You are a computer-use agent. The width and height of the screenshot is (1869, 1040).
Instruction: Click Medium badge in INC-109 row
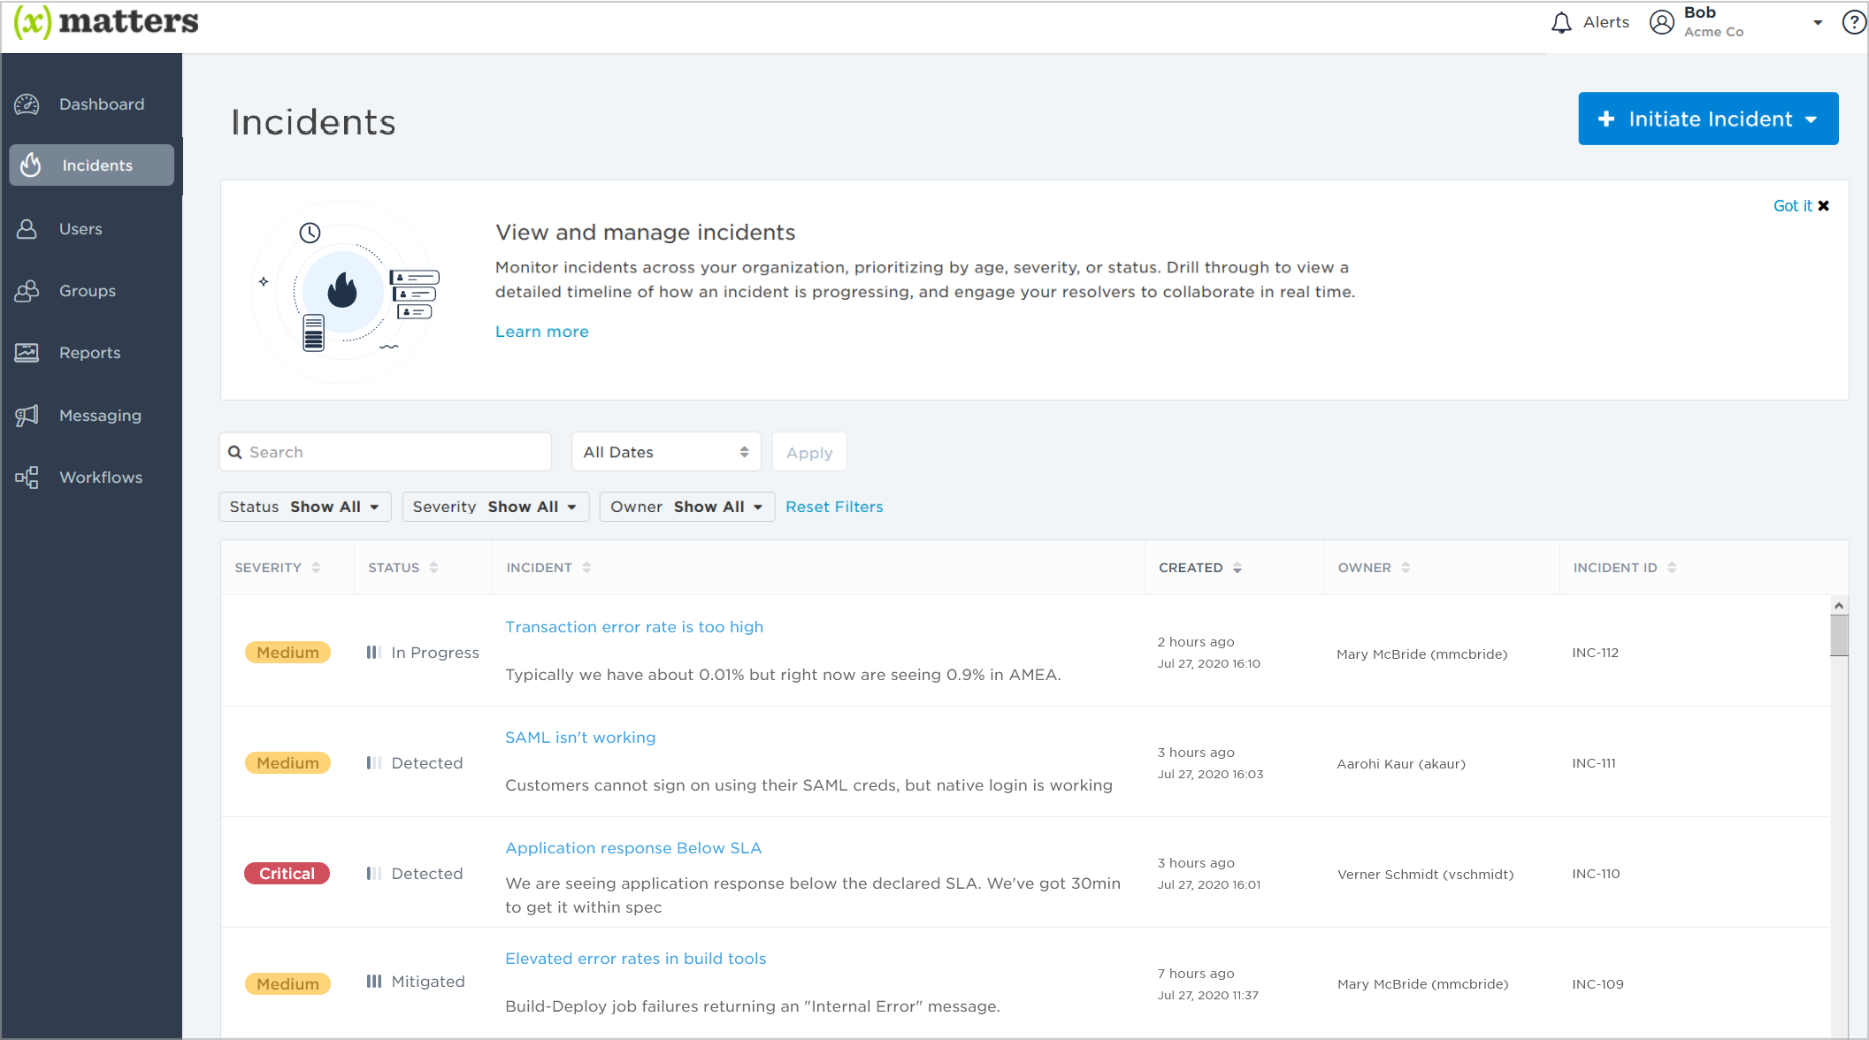click(287, 984)
